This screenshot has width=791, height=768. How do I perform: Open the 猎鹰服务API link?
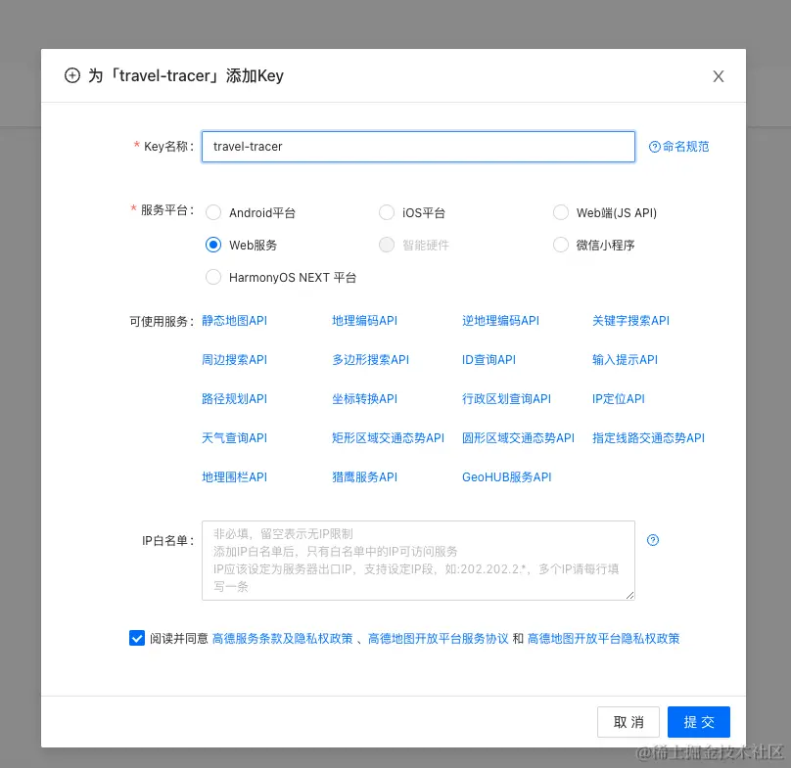365,477
